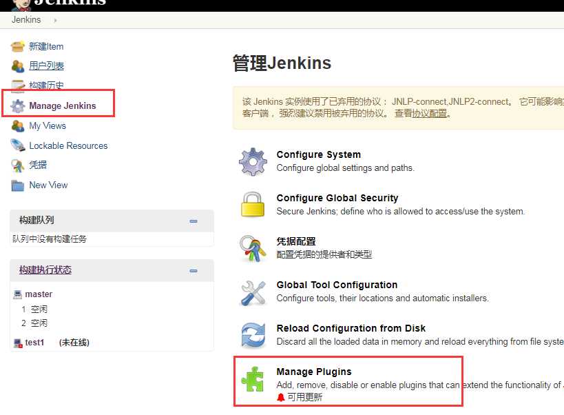This screenshot has height=415, width=564.
Task: Click the My Views people icon
Action: click(18, 126)
